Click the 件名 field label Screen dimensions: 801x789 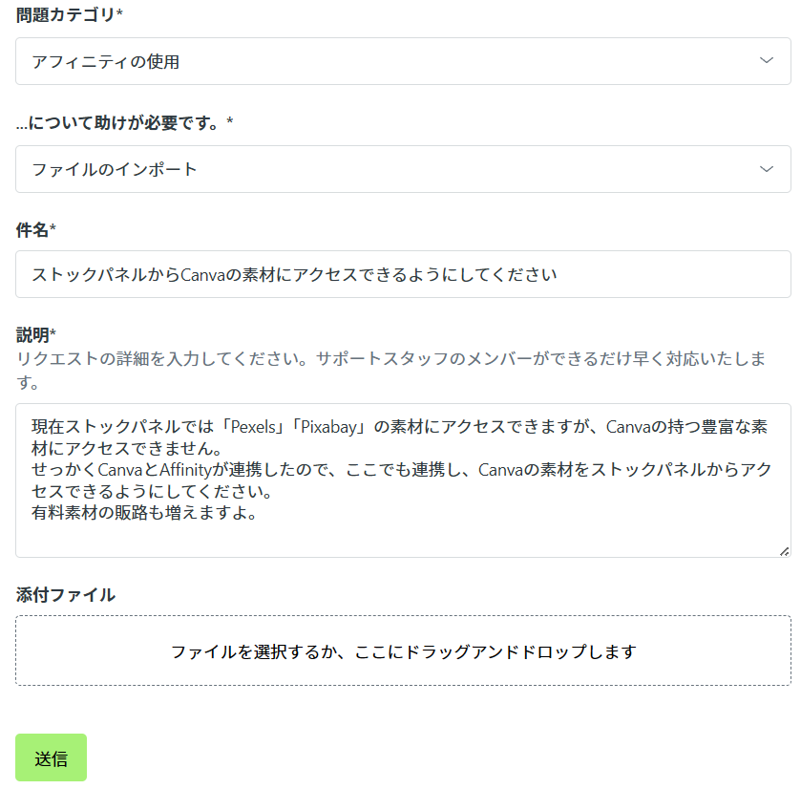click(36, 229)
